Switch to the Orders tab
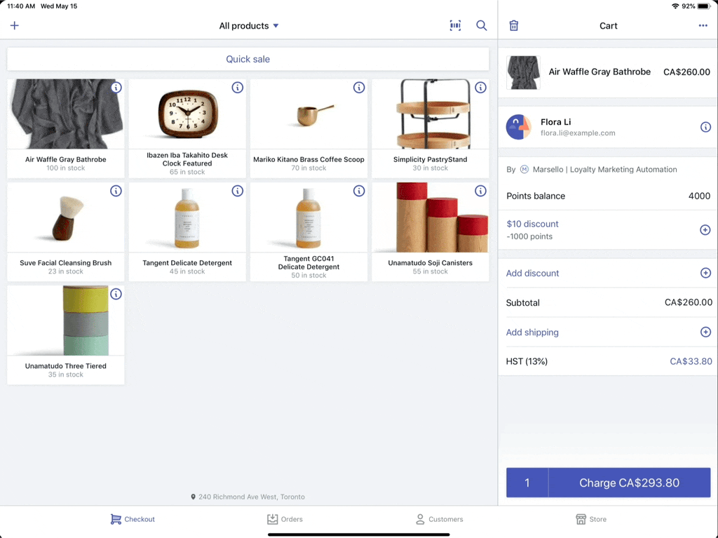The height and width of the screenshot is (538, 718). [x=285, y=519]
